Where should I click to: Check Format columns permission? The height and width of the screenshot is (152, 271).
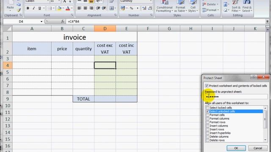click(207, 119)
